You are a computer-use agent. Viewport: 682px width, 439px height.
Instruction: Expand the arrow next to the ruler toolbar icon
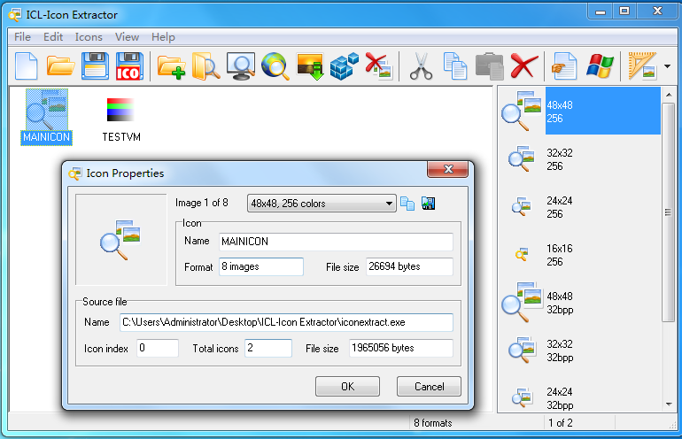point(667,66)
